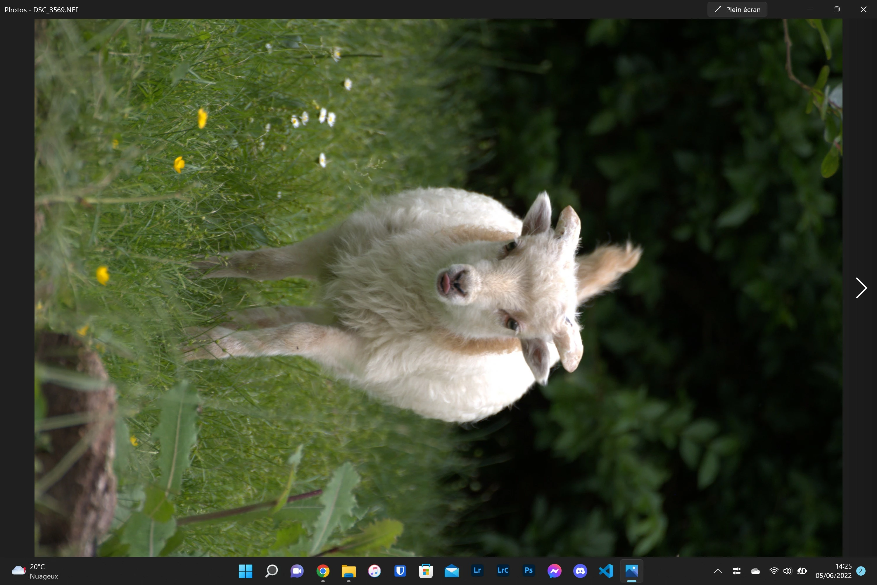The image size is (877, 585).
Task: Launch Photoshop from taskbar
Action: click(529, 571)
